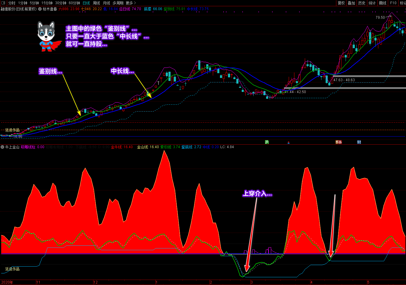Viewport: 406px width, 285px height.
Task: Toggle the sidebar panel icon at top-left
Action: (x=3, y=3)
